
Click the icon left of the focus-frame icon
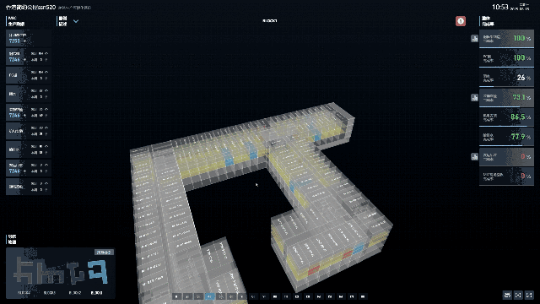click(507, 295)
